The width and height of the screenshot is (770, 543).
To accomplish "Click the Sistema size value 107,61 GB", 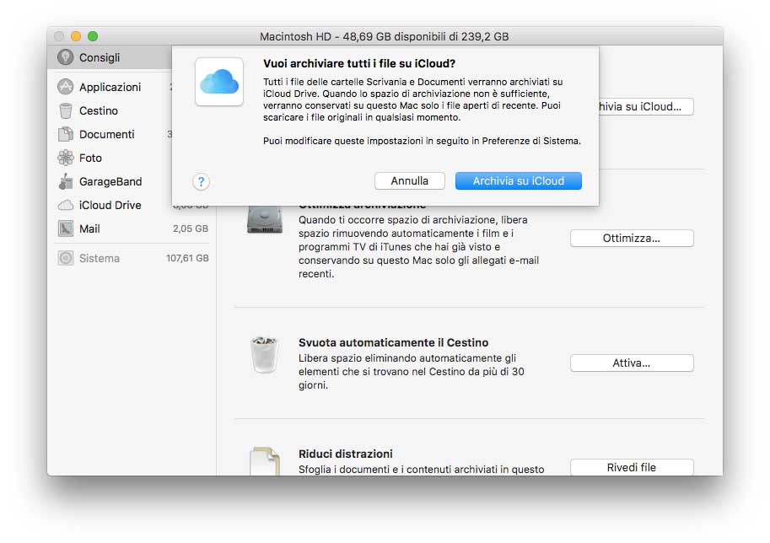I will coord(187,258).
